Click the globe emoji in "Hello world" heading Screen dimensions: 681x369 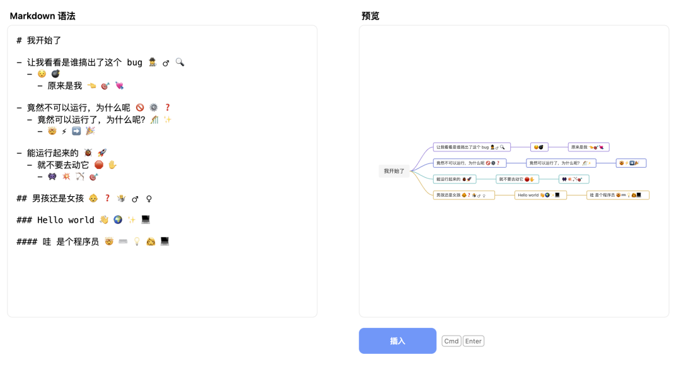(x=117, y=220)
